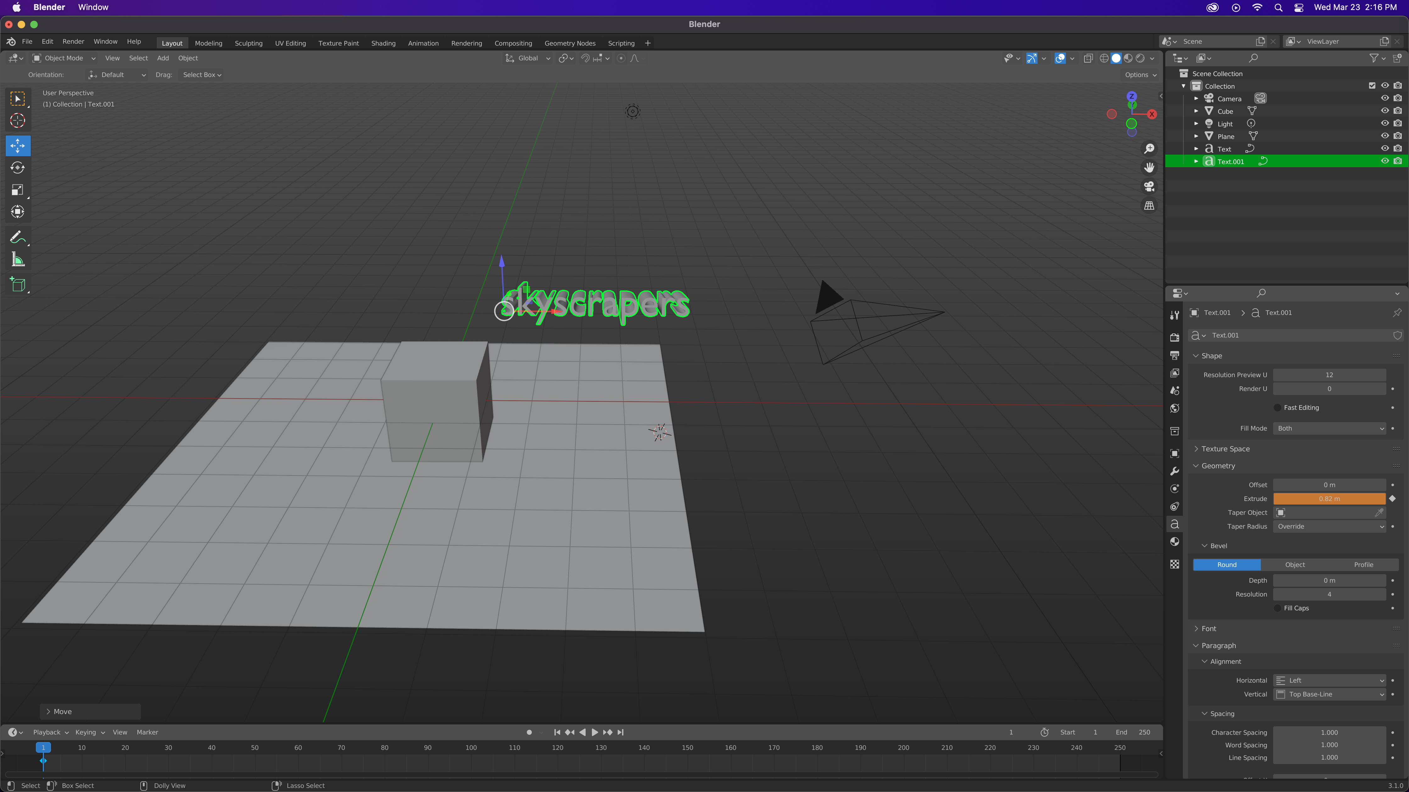Switch to the Shading workspace tab
This screenshot has width=1409, height=792.
point(383,43)
